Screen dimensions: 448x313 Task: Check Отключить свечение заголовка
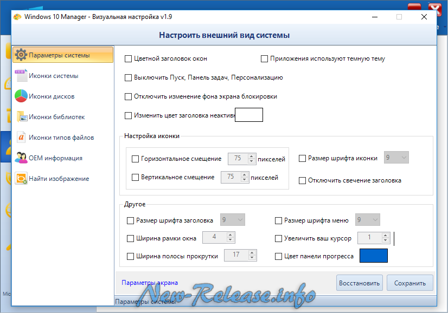302,181
